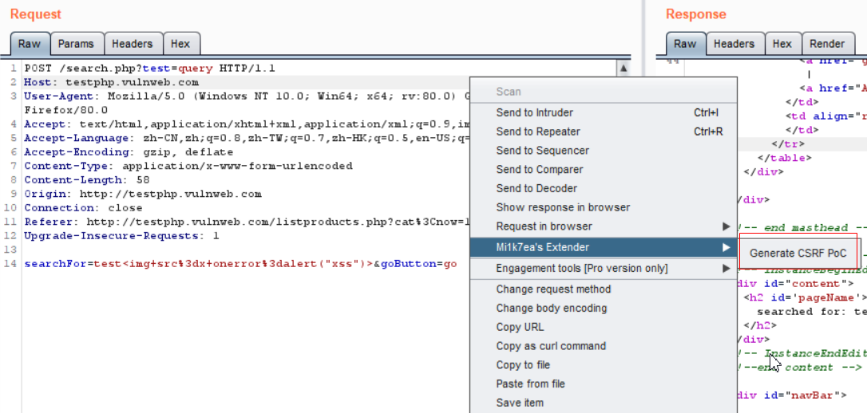This screenshot has height=413, width=867.
Task: Expand Engagement tools submenu arrow
Action: coord(726,269)
